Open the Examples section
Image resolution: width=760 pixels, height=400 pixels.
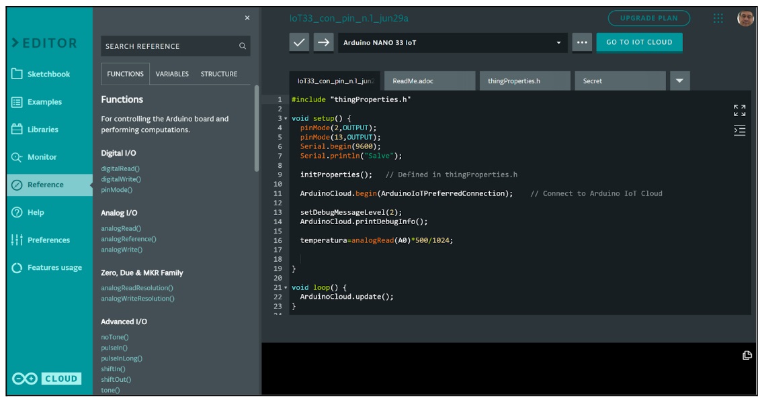point(37,102)
